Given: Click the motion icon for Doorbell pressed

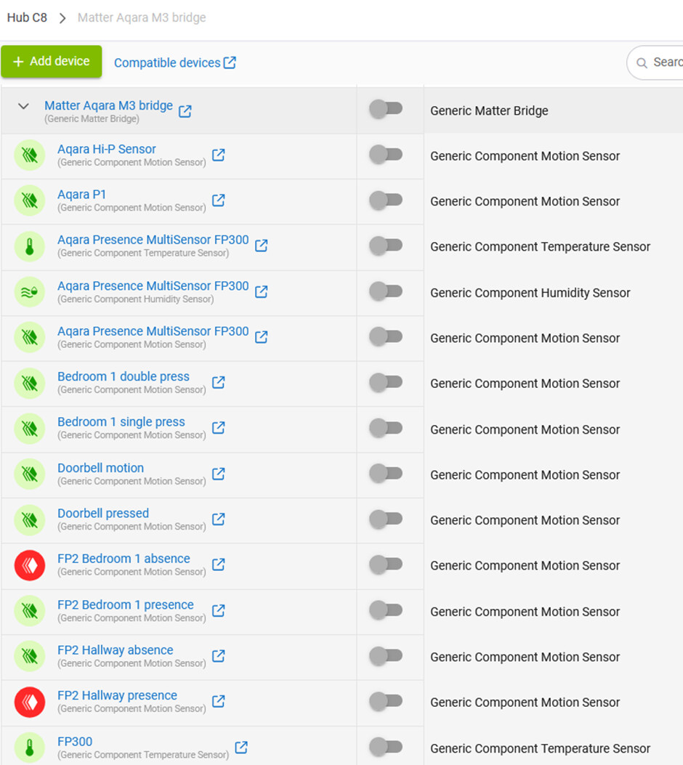Looking at the screenshot, I should 30,519.
